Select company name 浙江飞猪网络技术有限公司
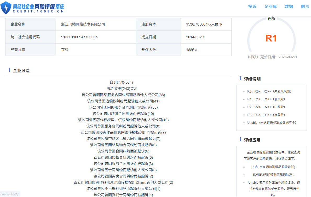 pyautogui.click(x=83, y=24)
